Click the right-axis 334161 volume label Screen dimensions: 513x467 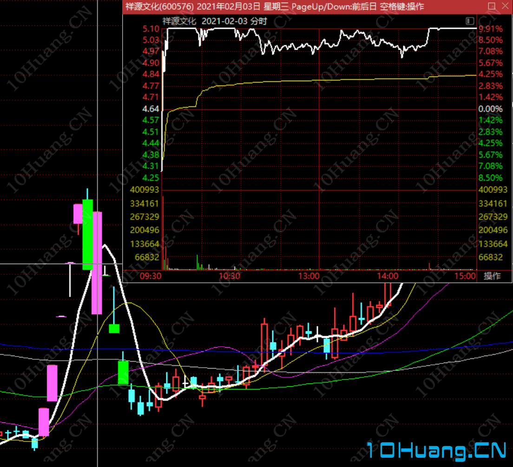click(493, 204)
